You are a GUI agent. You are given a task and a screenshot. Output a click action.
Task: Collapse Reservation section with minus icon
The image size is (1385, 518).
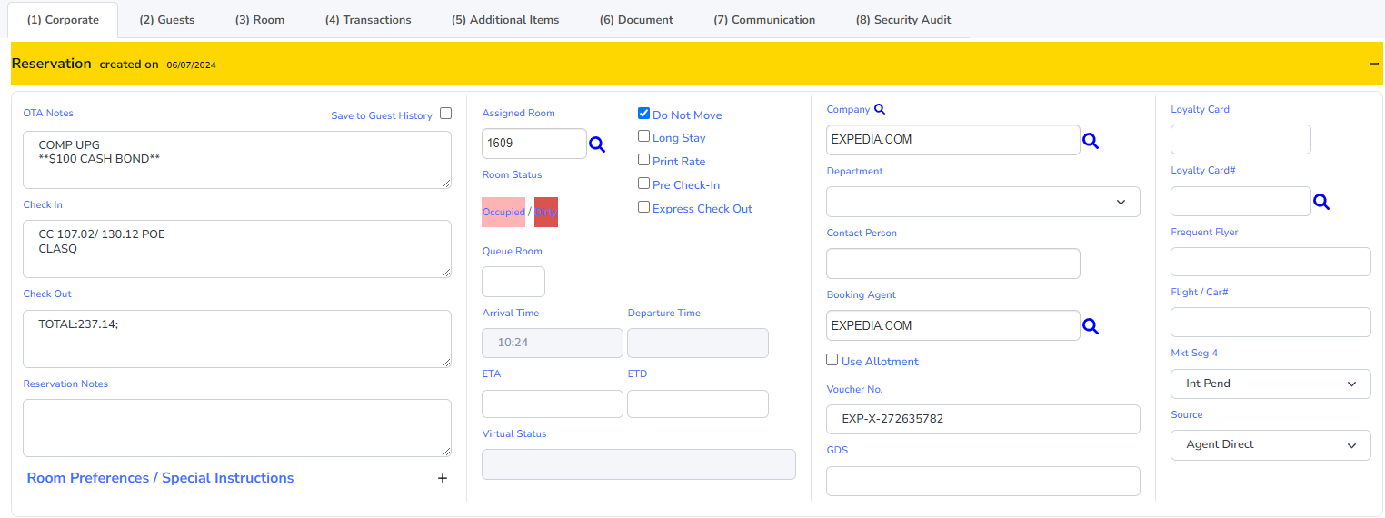[1374, 64]
